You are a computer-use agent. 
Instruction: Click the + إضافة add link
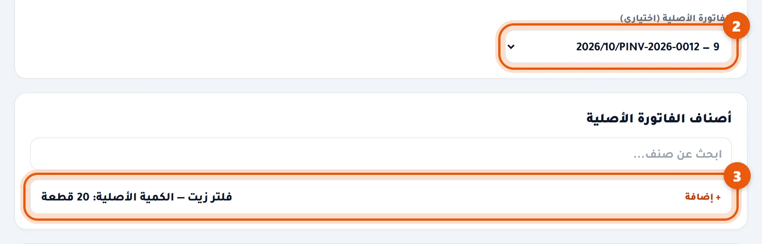tap(703, 197)
